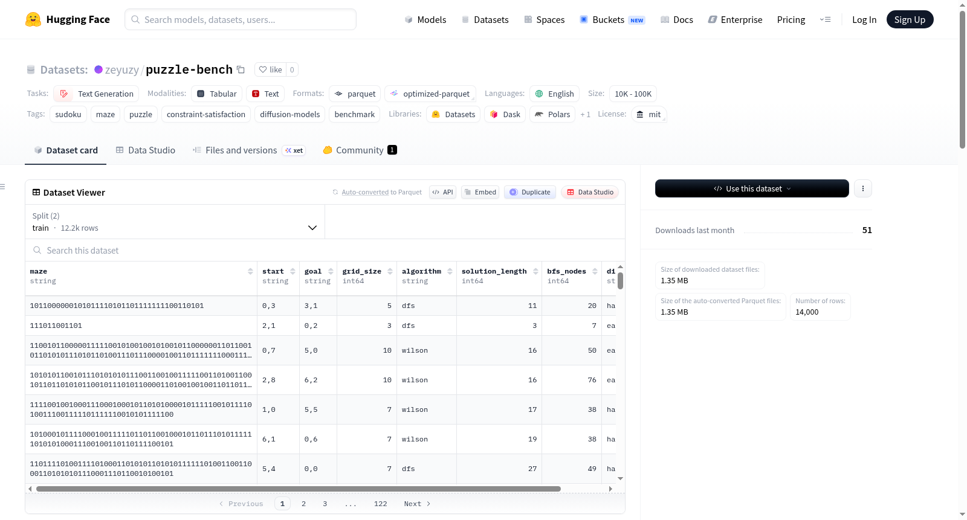Jump to page 122 of rows
The image size is (967, 520).
[x=380, y=504]
